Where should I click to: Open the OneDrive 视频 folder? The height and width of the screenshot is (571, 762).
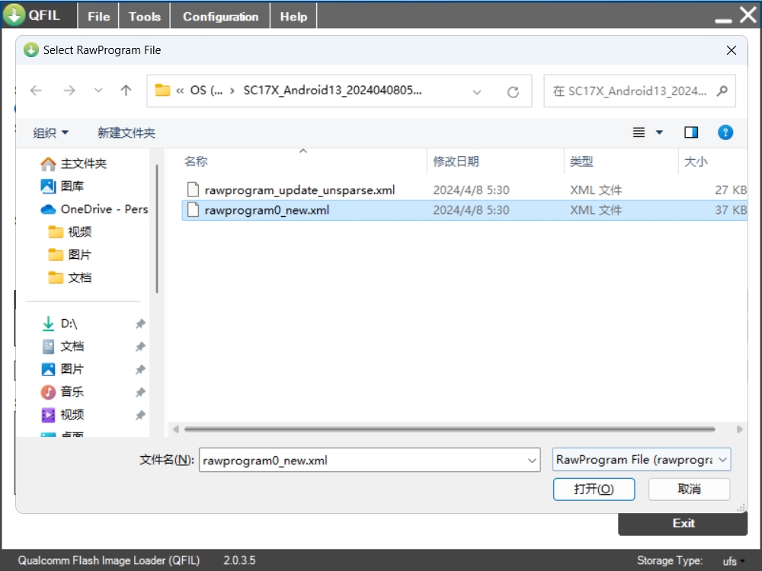point(70,232)
